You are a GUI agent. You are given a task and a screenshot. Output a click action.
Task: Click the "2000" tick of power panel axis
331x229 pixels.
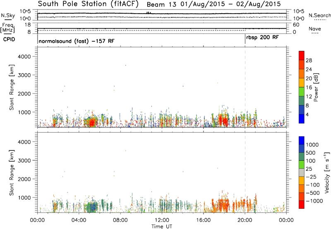24,94
